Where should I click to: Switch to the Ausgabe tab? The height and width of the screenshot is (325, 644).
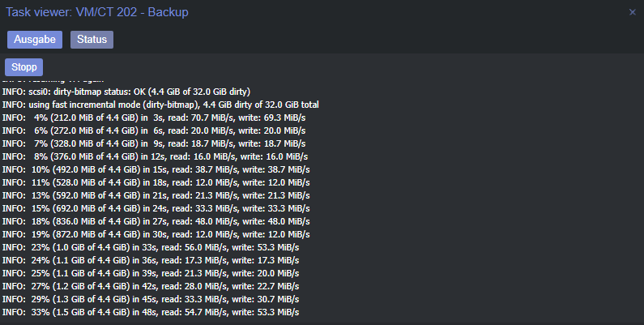tap(35, 40)
